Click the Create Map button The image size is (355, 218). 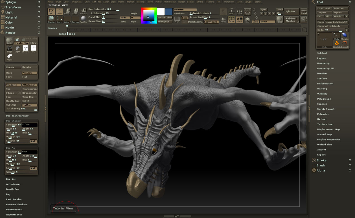21,43
